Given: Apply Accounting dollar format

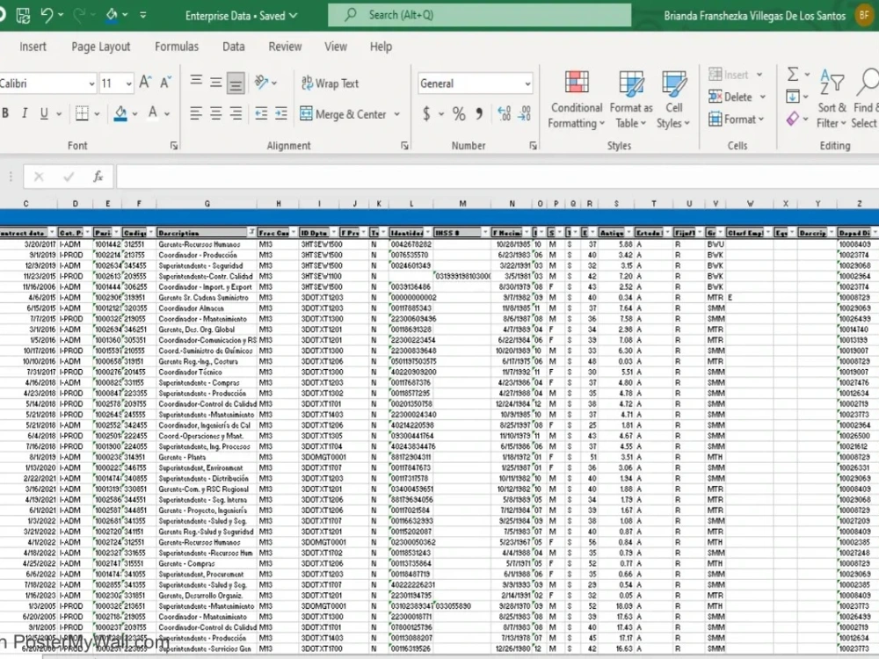Looking at the screenshot, I should coord(426,114).
